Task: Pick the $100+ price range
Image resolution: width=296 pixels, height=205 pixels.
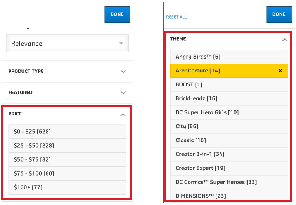Action: pyautogui.click(x=67, y=188)
